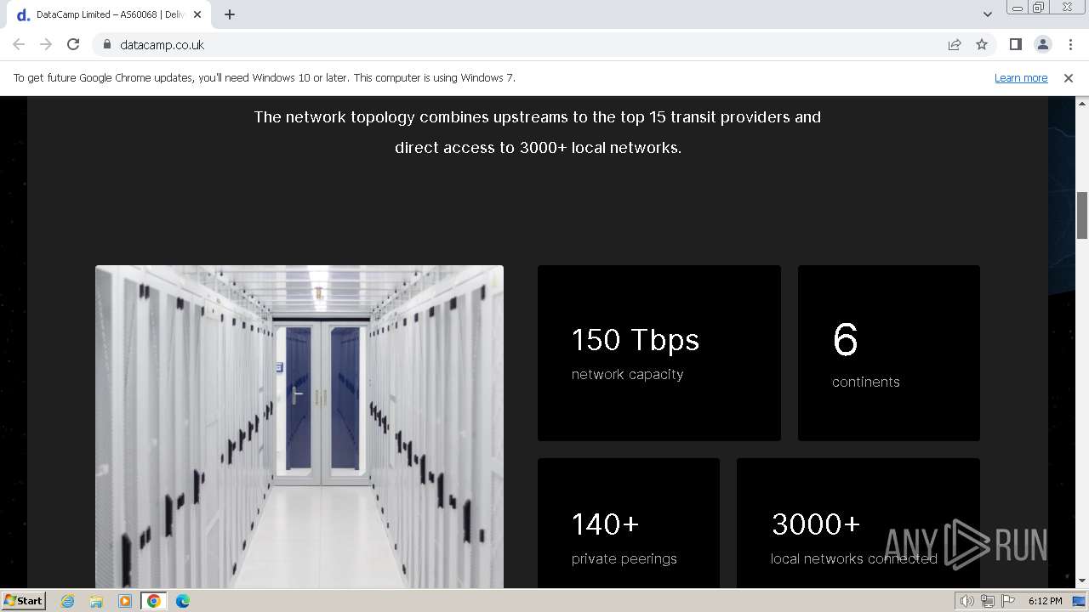Open network status tray icon
The image size is (1089, 612).
(987, 601)
